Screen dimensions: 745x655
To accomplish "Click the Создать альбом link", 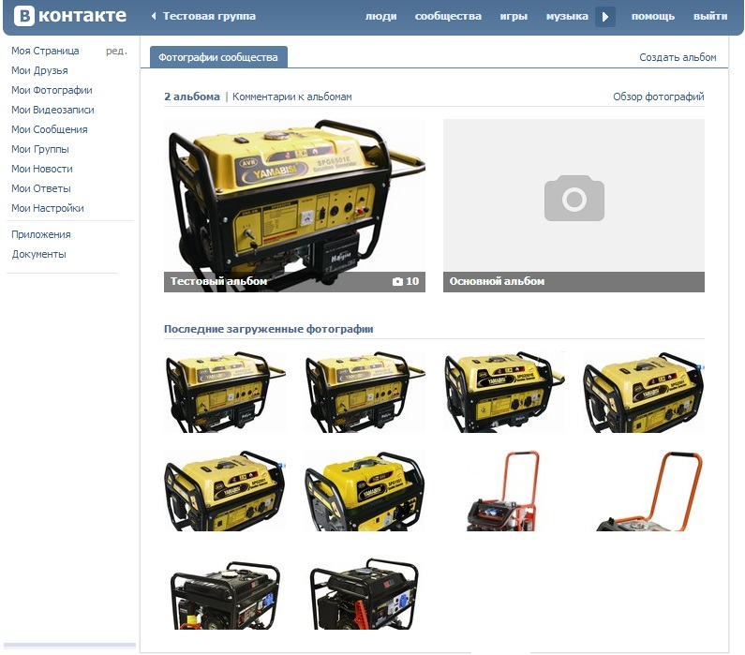I will point(678,57).
